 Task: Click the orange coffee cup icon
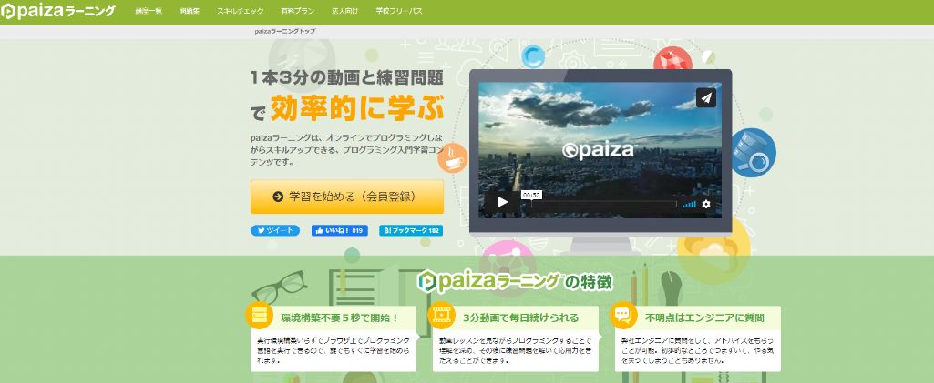point(453,158)
